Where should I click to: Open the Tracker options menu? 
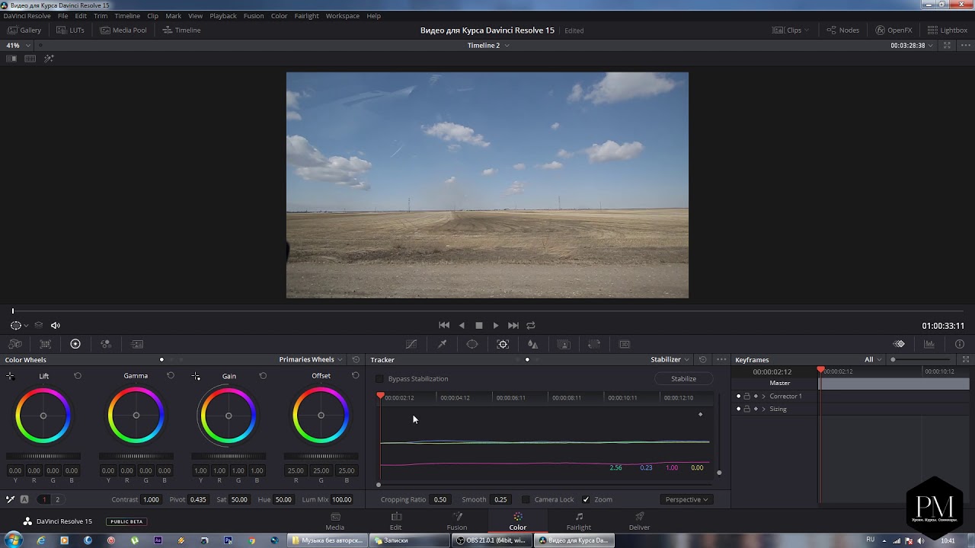(721, 359)
